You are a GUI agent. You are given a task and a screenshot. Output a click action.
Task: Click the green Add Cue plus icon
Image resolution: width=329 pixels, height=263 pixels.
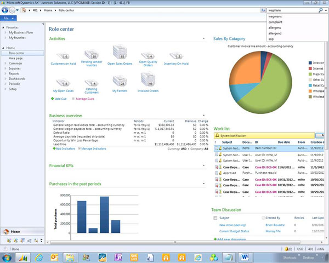click(53, 99)
